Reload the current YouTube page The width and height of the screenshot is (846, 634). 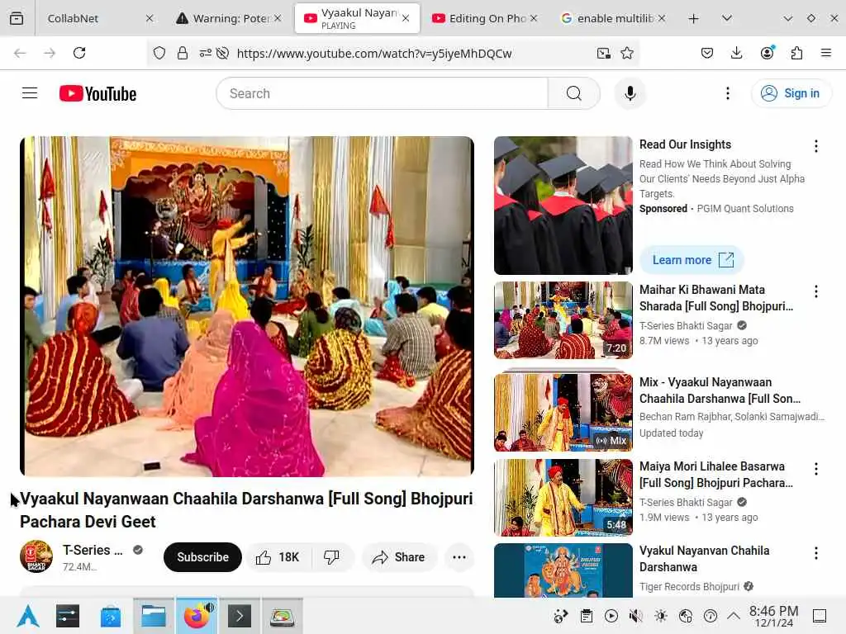[x=79, y=53]
